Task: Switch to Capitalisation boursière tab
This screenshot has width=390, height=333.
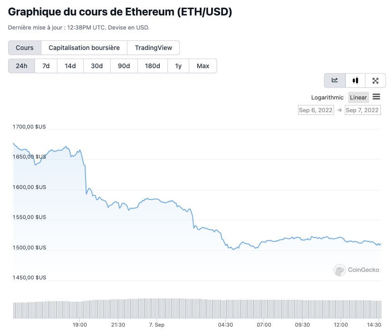Action: click(84, 48)
